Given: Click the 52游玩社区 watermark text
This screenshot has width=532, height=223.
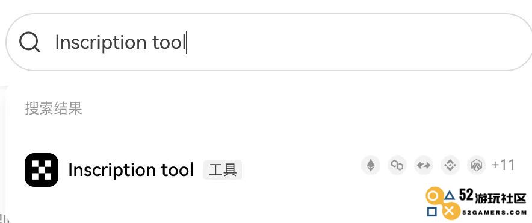Looking at the screenshot, I should (493, 196).
